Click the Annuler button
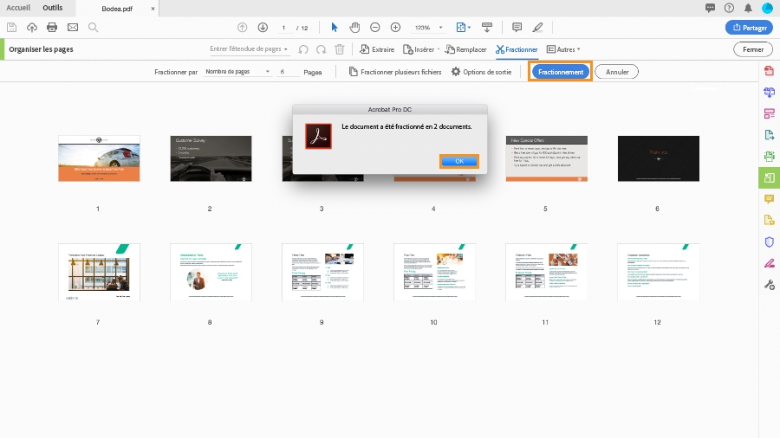This screenshot has height=438, width=780. pyautogui.click(x=617, y=72)
